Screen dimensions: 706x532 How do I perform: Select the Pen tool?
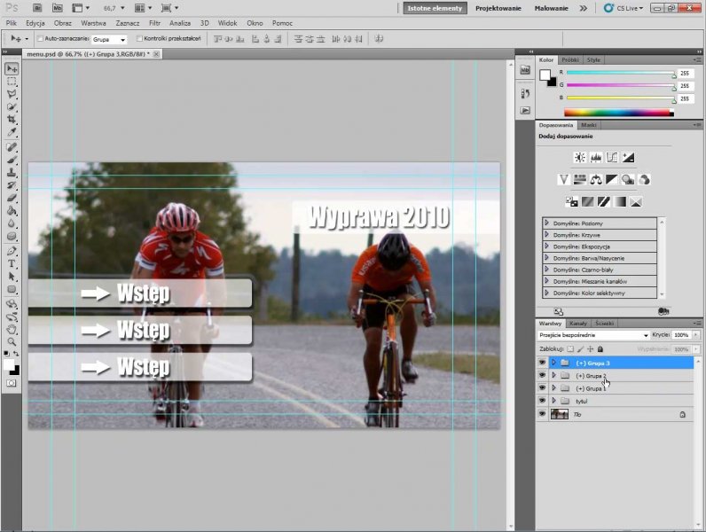click(12, 251)
